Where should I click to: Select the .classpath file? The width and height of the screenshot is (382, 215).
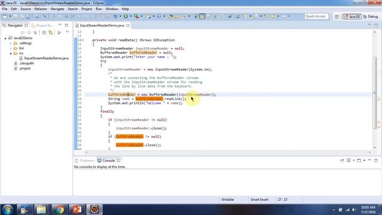[x=26, y=63]
